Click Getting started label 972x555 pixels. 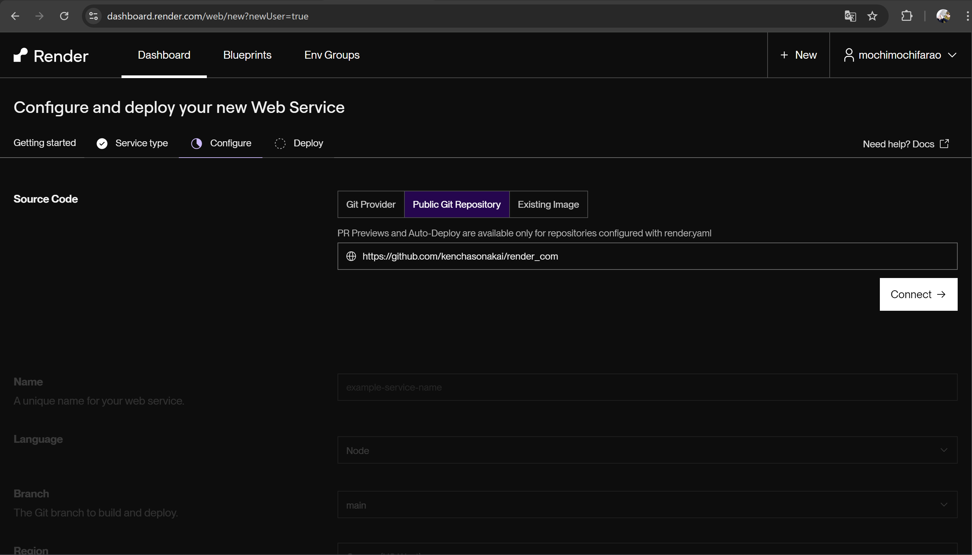tap(45, 143)
